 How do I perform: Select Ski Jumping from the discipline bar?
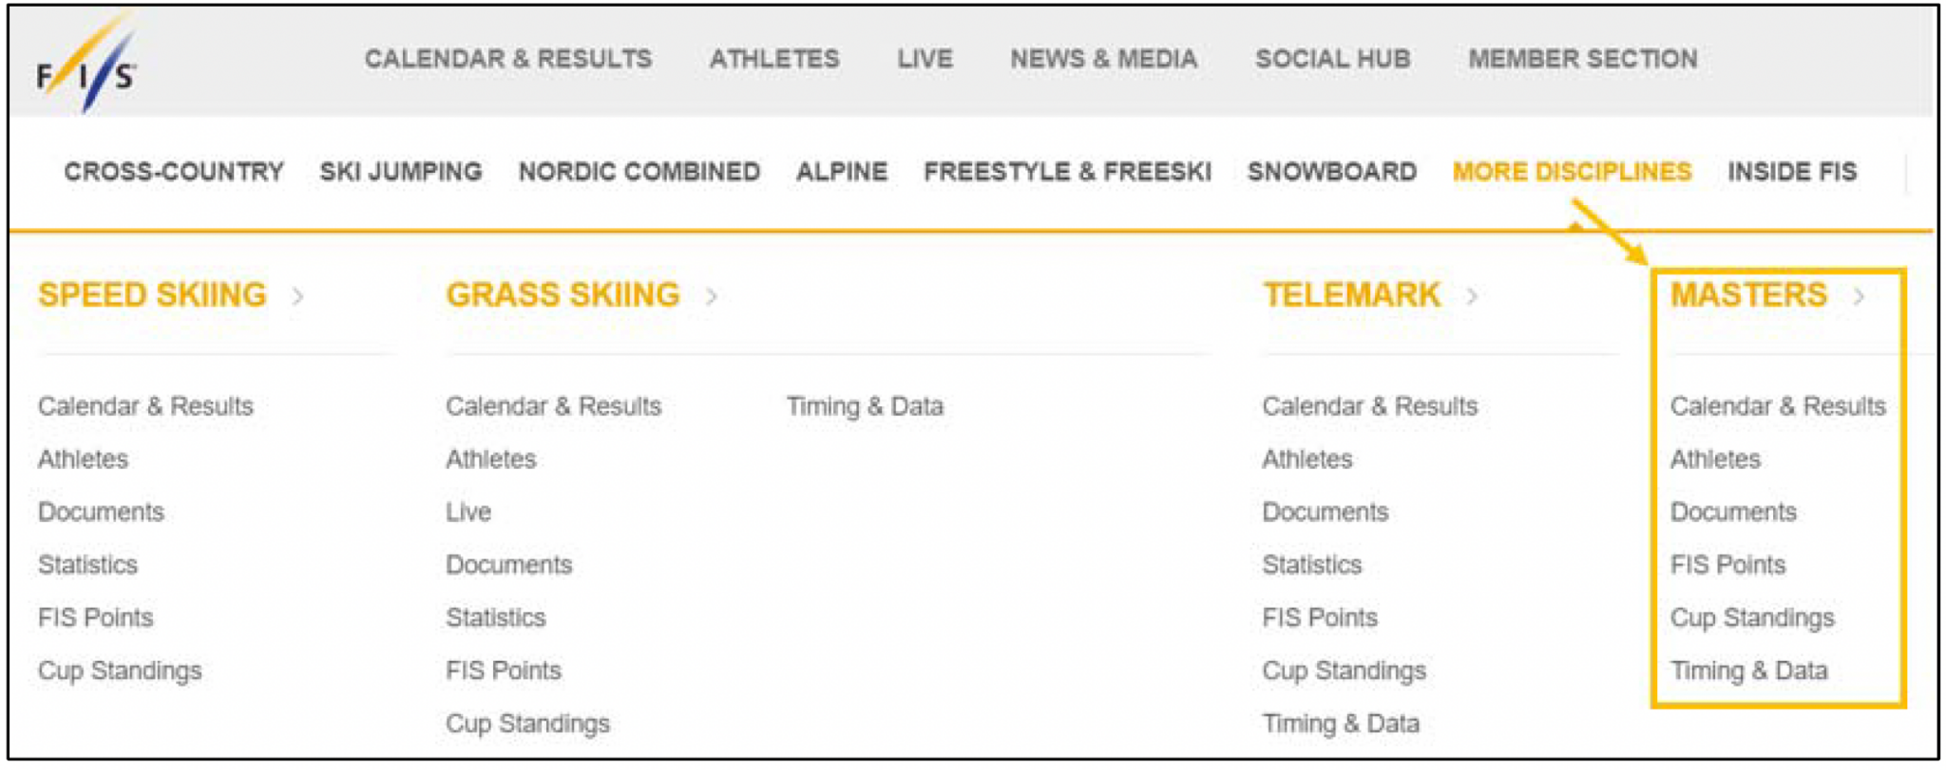pos(400,171)
